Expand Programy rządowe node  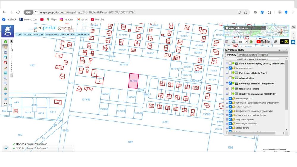[x=227, y=119]
